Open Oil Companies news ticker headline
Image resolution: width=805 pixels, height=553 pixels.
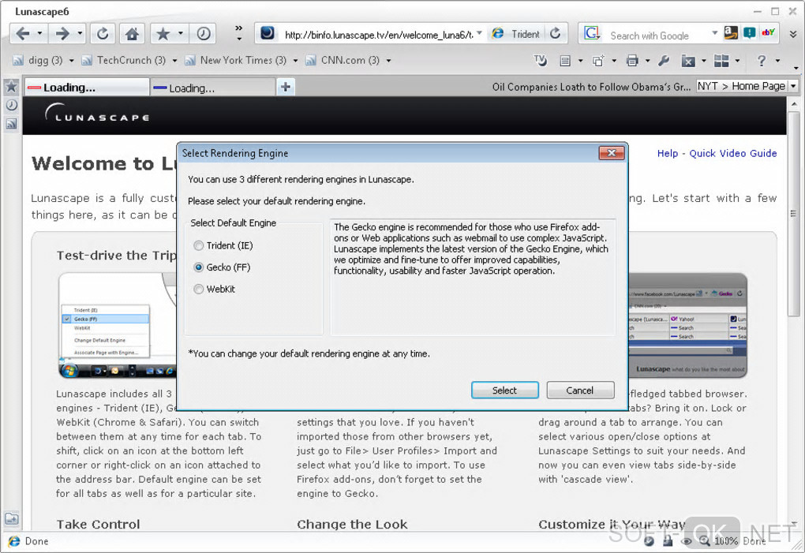tap(591, 88)
